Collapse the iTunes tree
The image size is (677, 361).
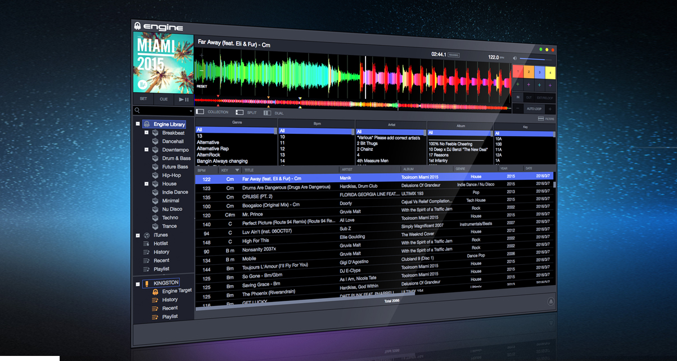(138, 235)
